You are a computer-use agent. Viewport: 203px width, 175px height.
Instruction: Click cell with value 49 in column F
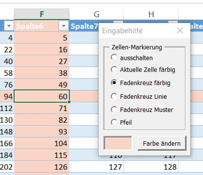point(42,85)
